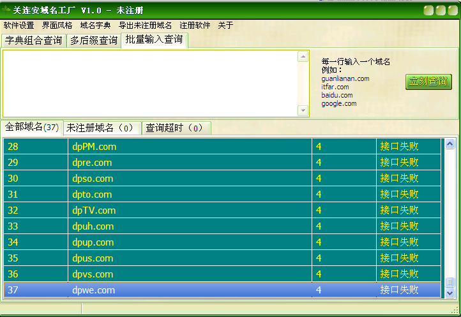The width and height of the screenshot is (461, 317).
Task: Click the middle (maximize) window button
Action: coord(441,10)
